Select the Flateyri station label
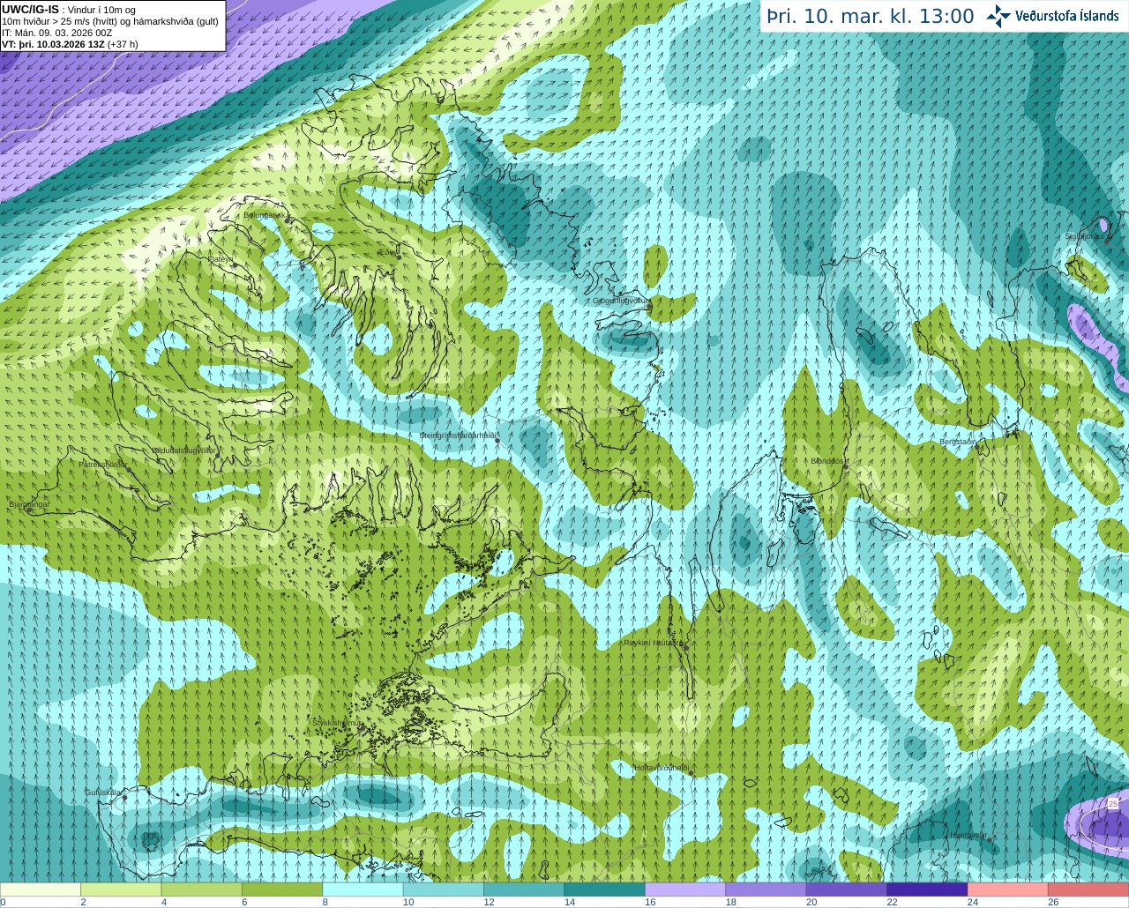The height and width of the screenshot is (908, 1129). 221,259
